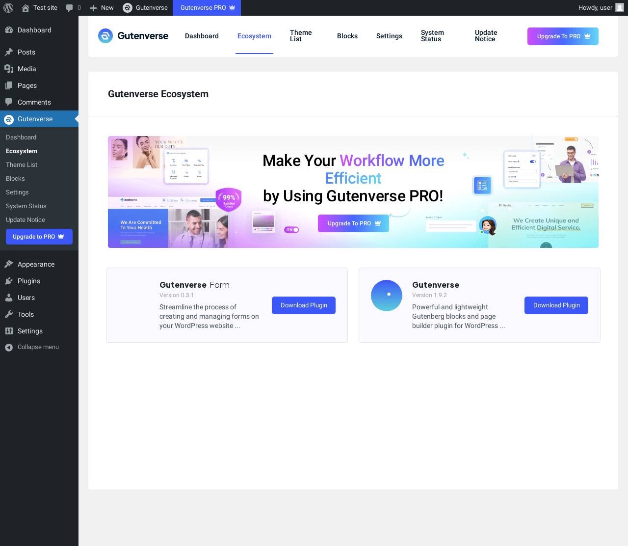
Task: Click the Gutenverse icon in sidebar menu
Action: coord(9,119)
